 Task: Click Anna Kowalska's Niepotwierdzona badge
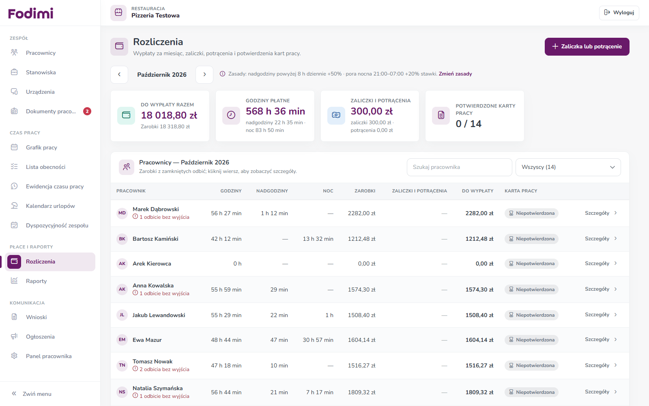[531, 289]
